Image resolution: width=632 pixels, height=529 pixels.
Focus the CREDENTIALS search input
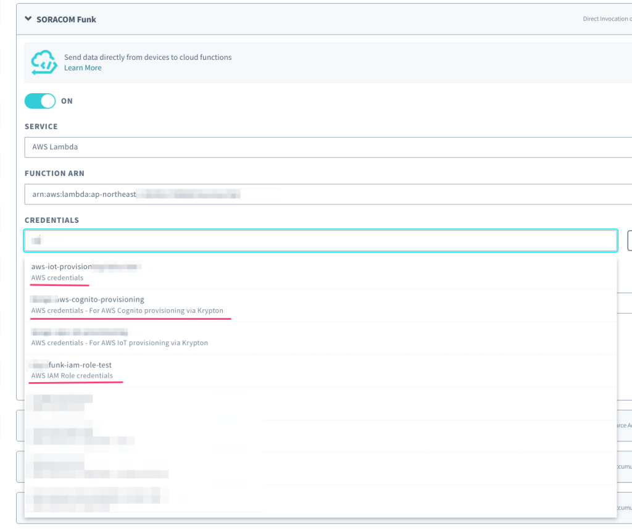point(320,241)
